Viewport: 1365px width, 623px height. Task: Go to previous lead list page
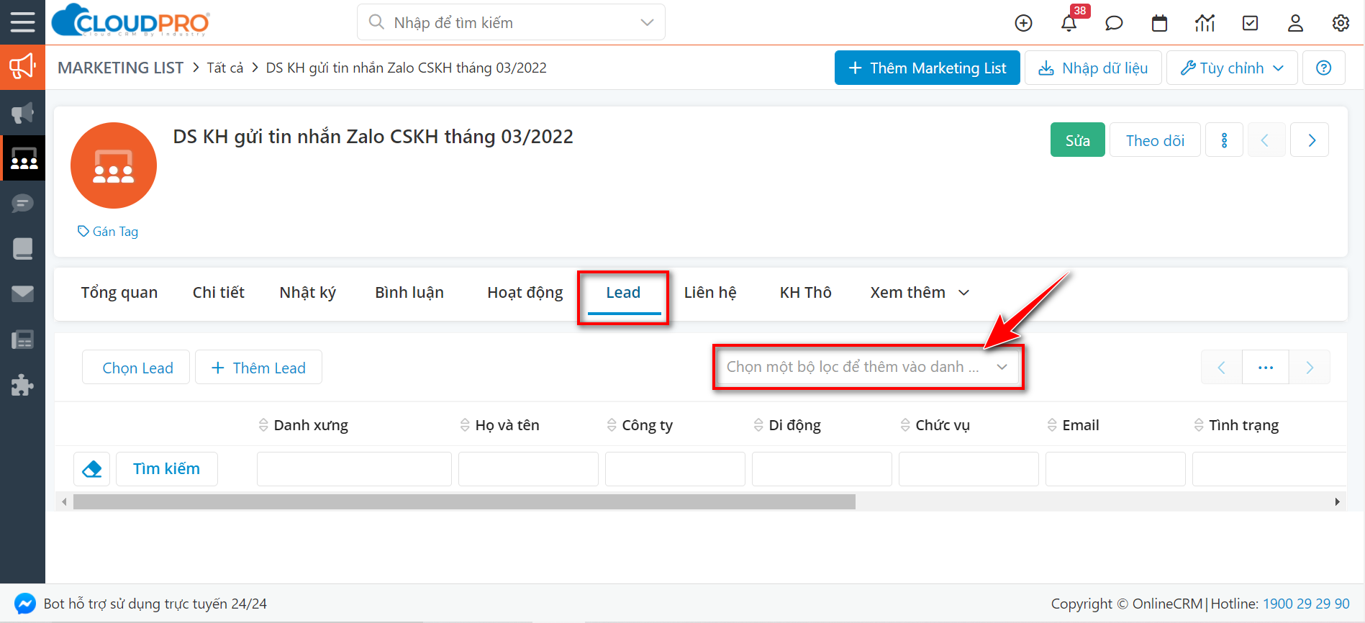pyautogui.click(x=1222, y=368)
